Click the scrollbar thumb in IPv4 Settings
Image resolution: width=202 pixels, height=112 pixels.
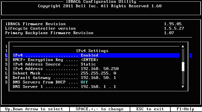pos(183,67)
